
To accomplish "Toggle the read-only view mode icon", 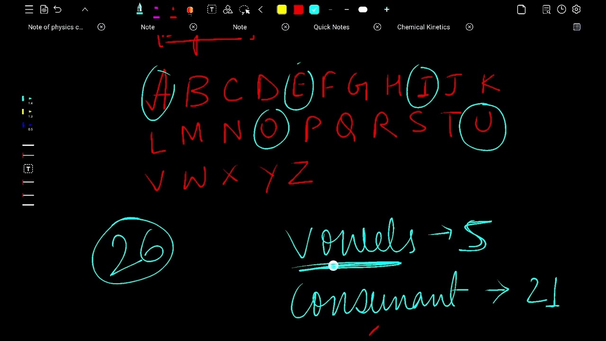I will pos(44,9).
